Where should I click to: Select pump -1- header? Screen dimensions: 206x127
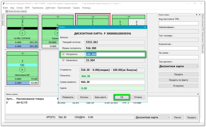tap(22, 17)
